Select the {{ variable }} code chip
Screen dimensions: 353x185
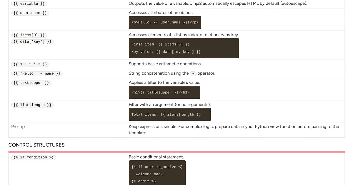click(x=29, y=4)
